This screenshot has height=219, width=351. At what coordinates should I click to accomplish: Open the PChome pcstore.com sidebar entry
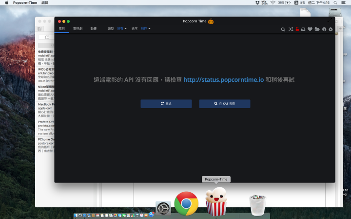coord(46,145)
